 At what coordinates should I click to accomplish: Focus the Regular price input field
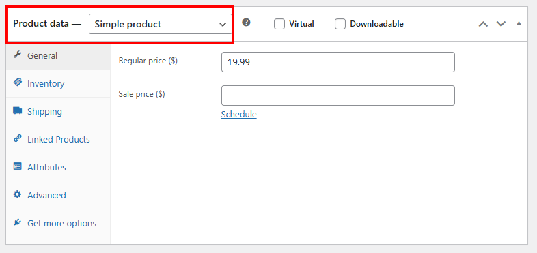tap(338, 62)
